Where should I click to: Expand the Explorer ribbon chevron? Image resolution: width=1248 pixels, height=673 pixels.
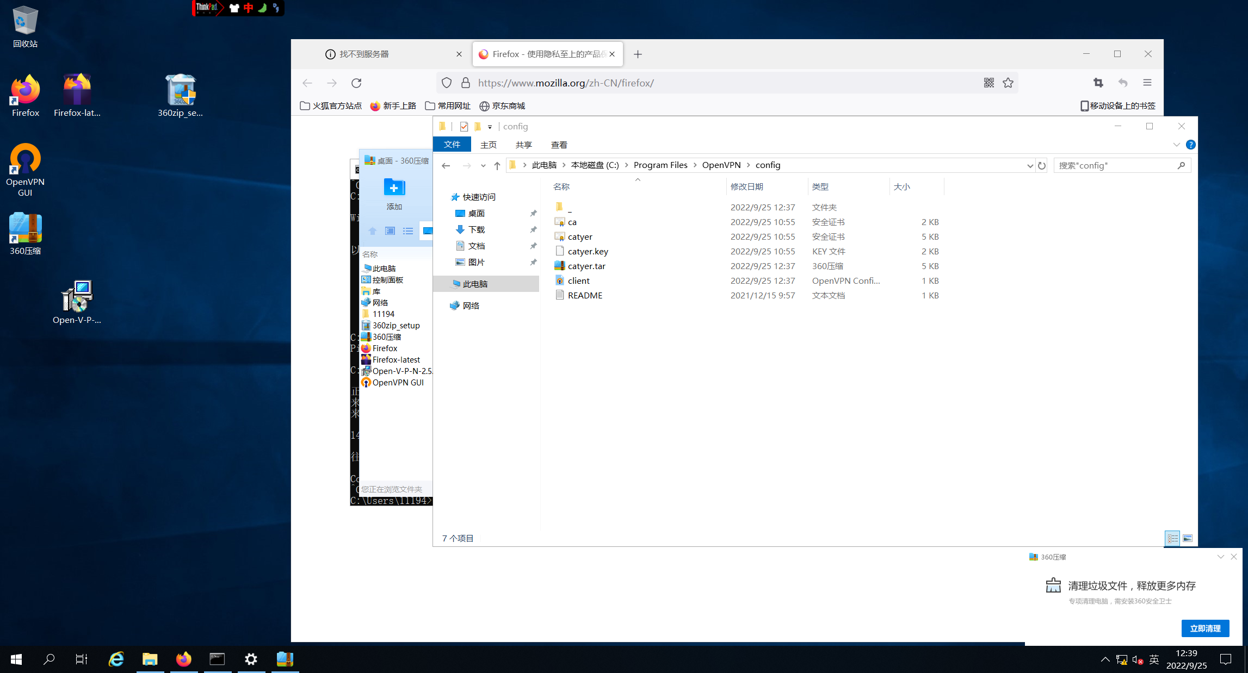coord(1176,145)
